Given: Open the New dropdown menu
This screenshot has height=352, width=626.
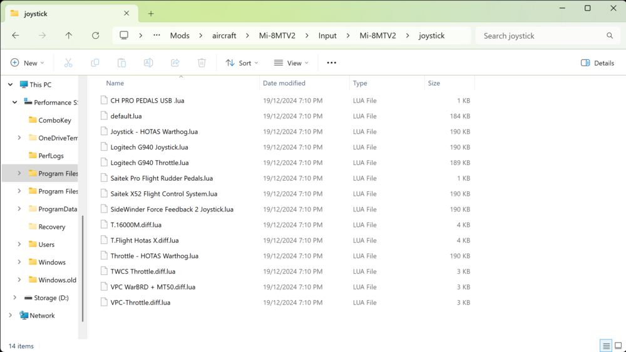Looking at the screenshot, I should [27, 63].
